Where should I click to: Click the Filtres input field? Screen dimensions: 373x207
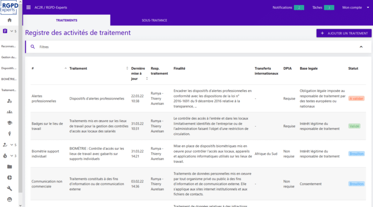[197, 47]
